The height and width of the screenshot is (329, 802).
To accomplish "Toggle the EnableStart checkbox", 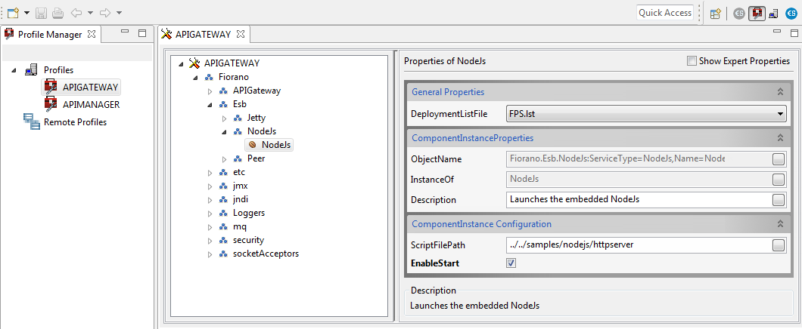I will click(x=511, y=263).
